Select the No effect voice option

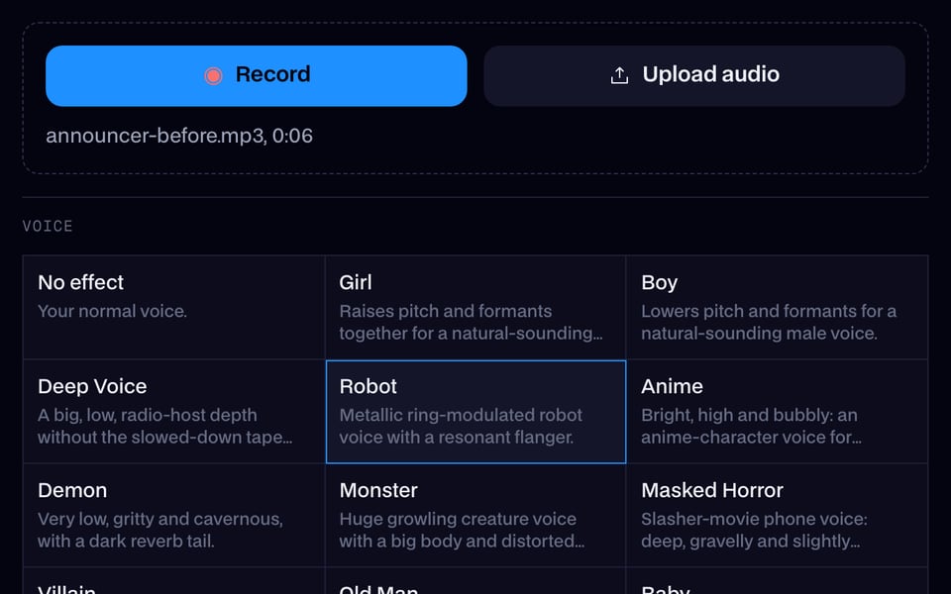[174, 307]
